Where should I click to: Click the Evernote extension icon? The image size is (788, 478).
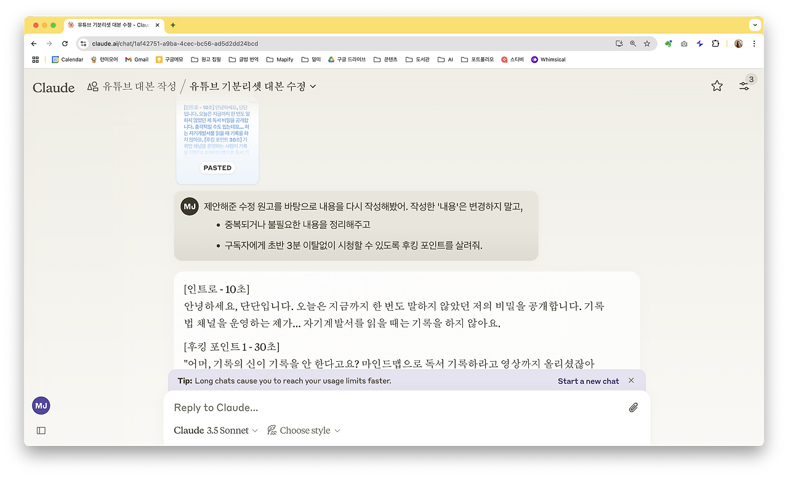669,44
